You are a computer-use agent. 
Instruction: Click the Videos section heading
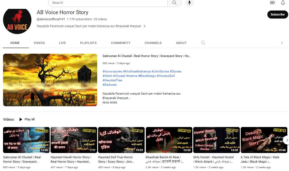(9, 119)
